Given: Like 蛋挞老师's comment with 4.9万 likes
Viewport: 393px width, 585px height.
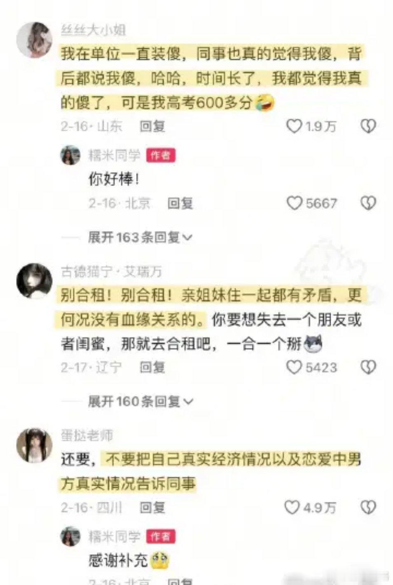Looking at the screenshot, I should pyautogui.click(x=292, y=507).
